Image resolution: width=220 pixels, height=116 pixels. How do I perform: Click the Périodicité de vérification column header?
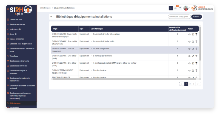click(177, 29)
